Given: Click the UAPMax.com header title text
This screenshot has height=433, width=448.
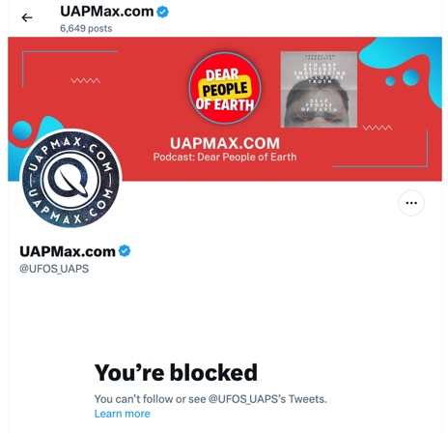Looking at the screenshot, I should [x=107, y=12].
